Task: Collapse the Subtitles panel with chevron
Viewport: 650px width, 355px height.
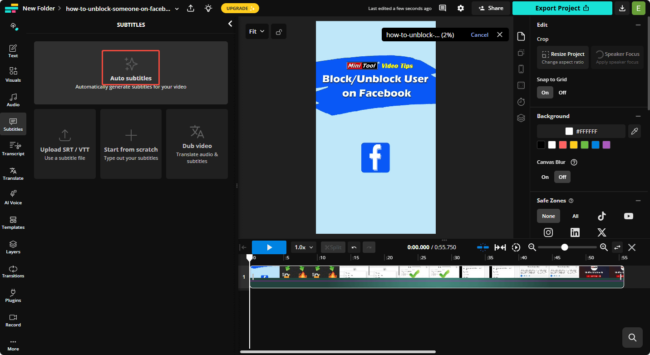Action: 230,24
